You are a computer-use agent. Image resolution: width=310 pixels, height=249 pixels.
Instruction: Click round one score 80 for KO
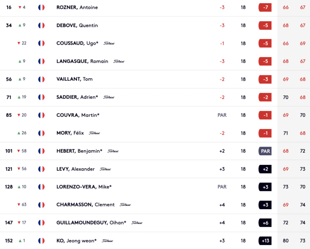pyautogui.click(x=286, y=241)
